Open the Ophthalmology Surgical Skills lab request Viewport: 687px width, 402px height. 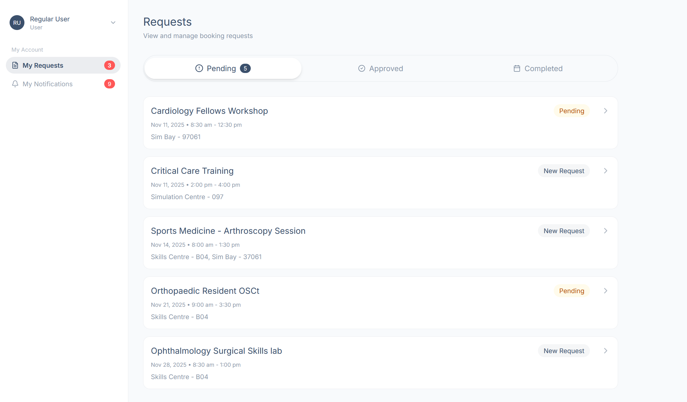point(381,363)
